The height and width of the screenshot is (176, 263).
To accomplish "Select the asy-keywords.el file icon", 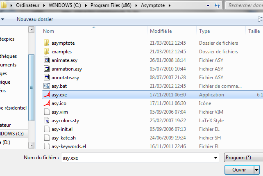I will click(x=47, y=146).
